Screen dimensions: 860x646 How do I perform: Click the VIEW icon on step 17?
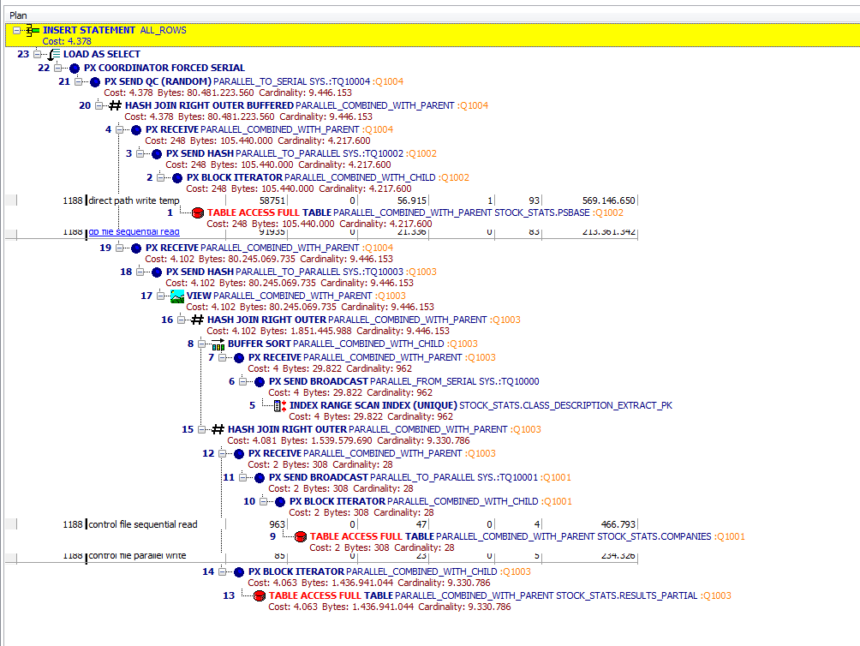pos(177,296)
